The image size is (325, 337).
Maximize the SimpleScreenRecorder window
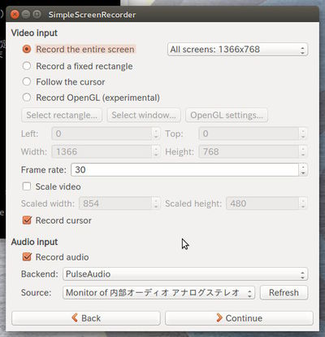(37, 14)
